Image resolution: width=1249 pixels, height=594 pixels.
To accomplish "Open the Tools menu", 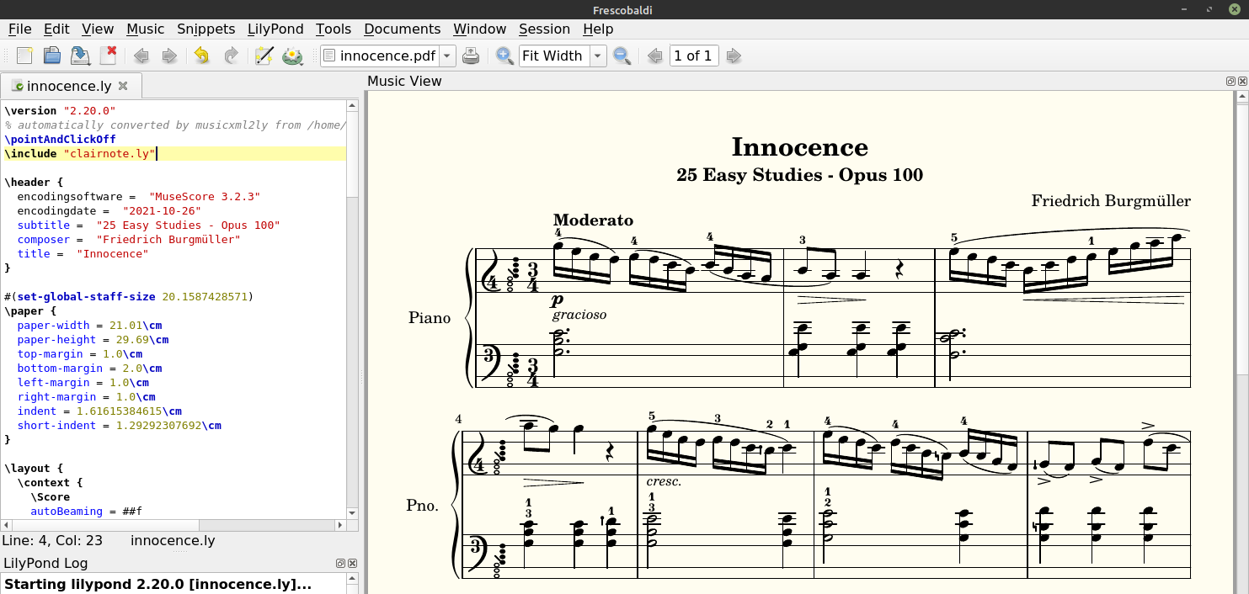I will click(x=334, y=29).
